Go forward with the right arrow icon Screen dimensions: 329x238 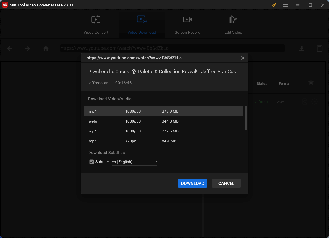tap(28, 48)
